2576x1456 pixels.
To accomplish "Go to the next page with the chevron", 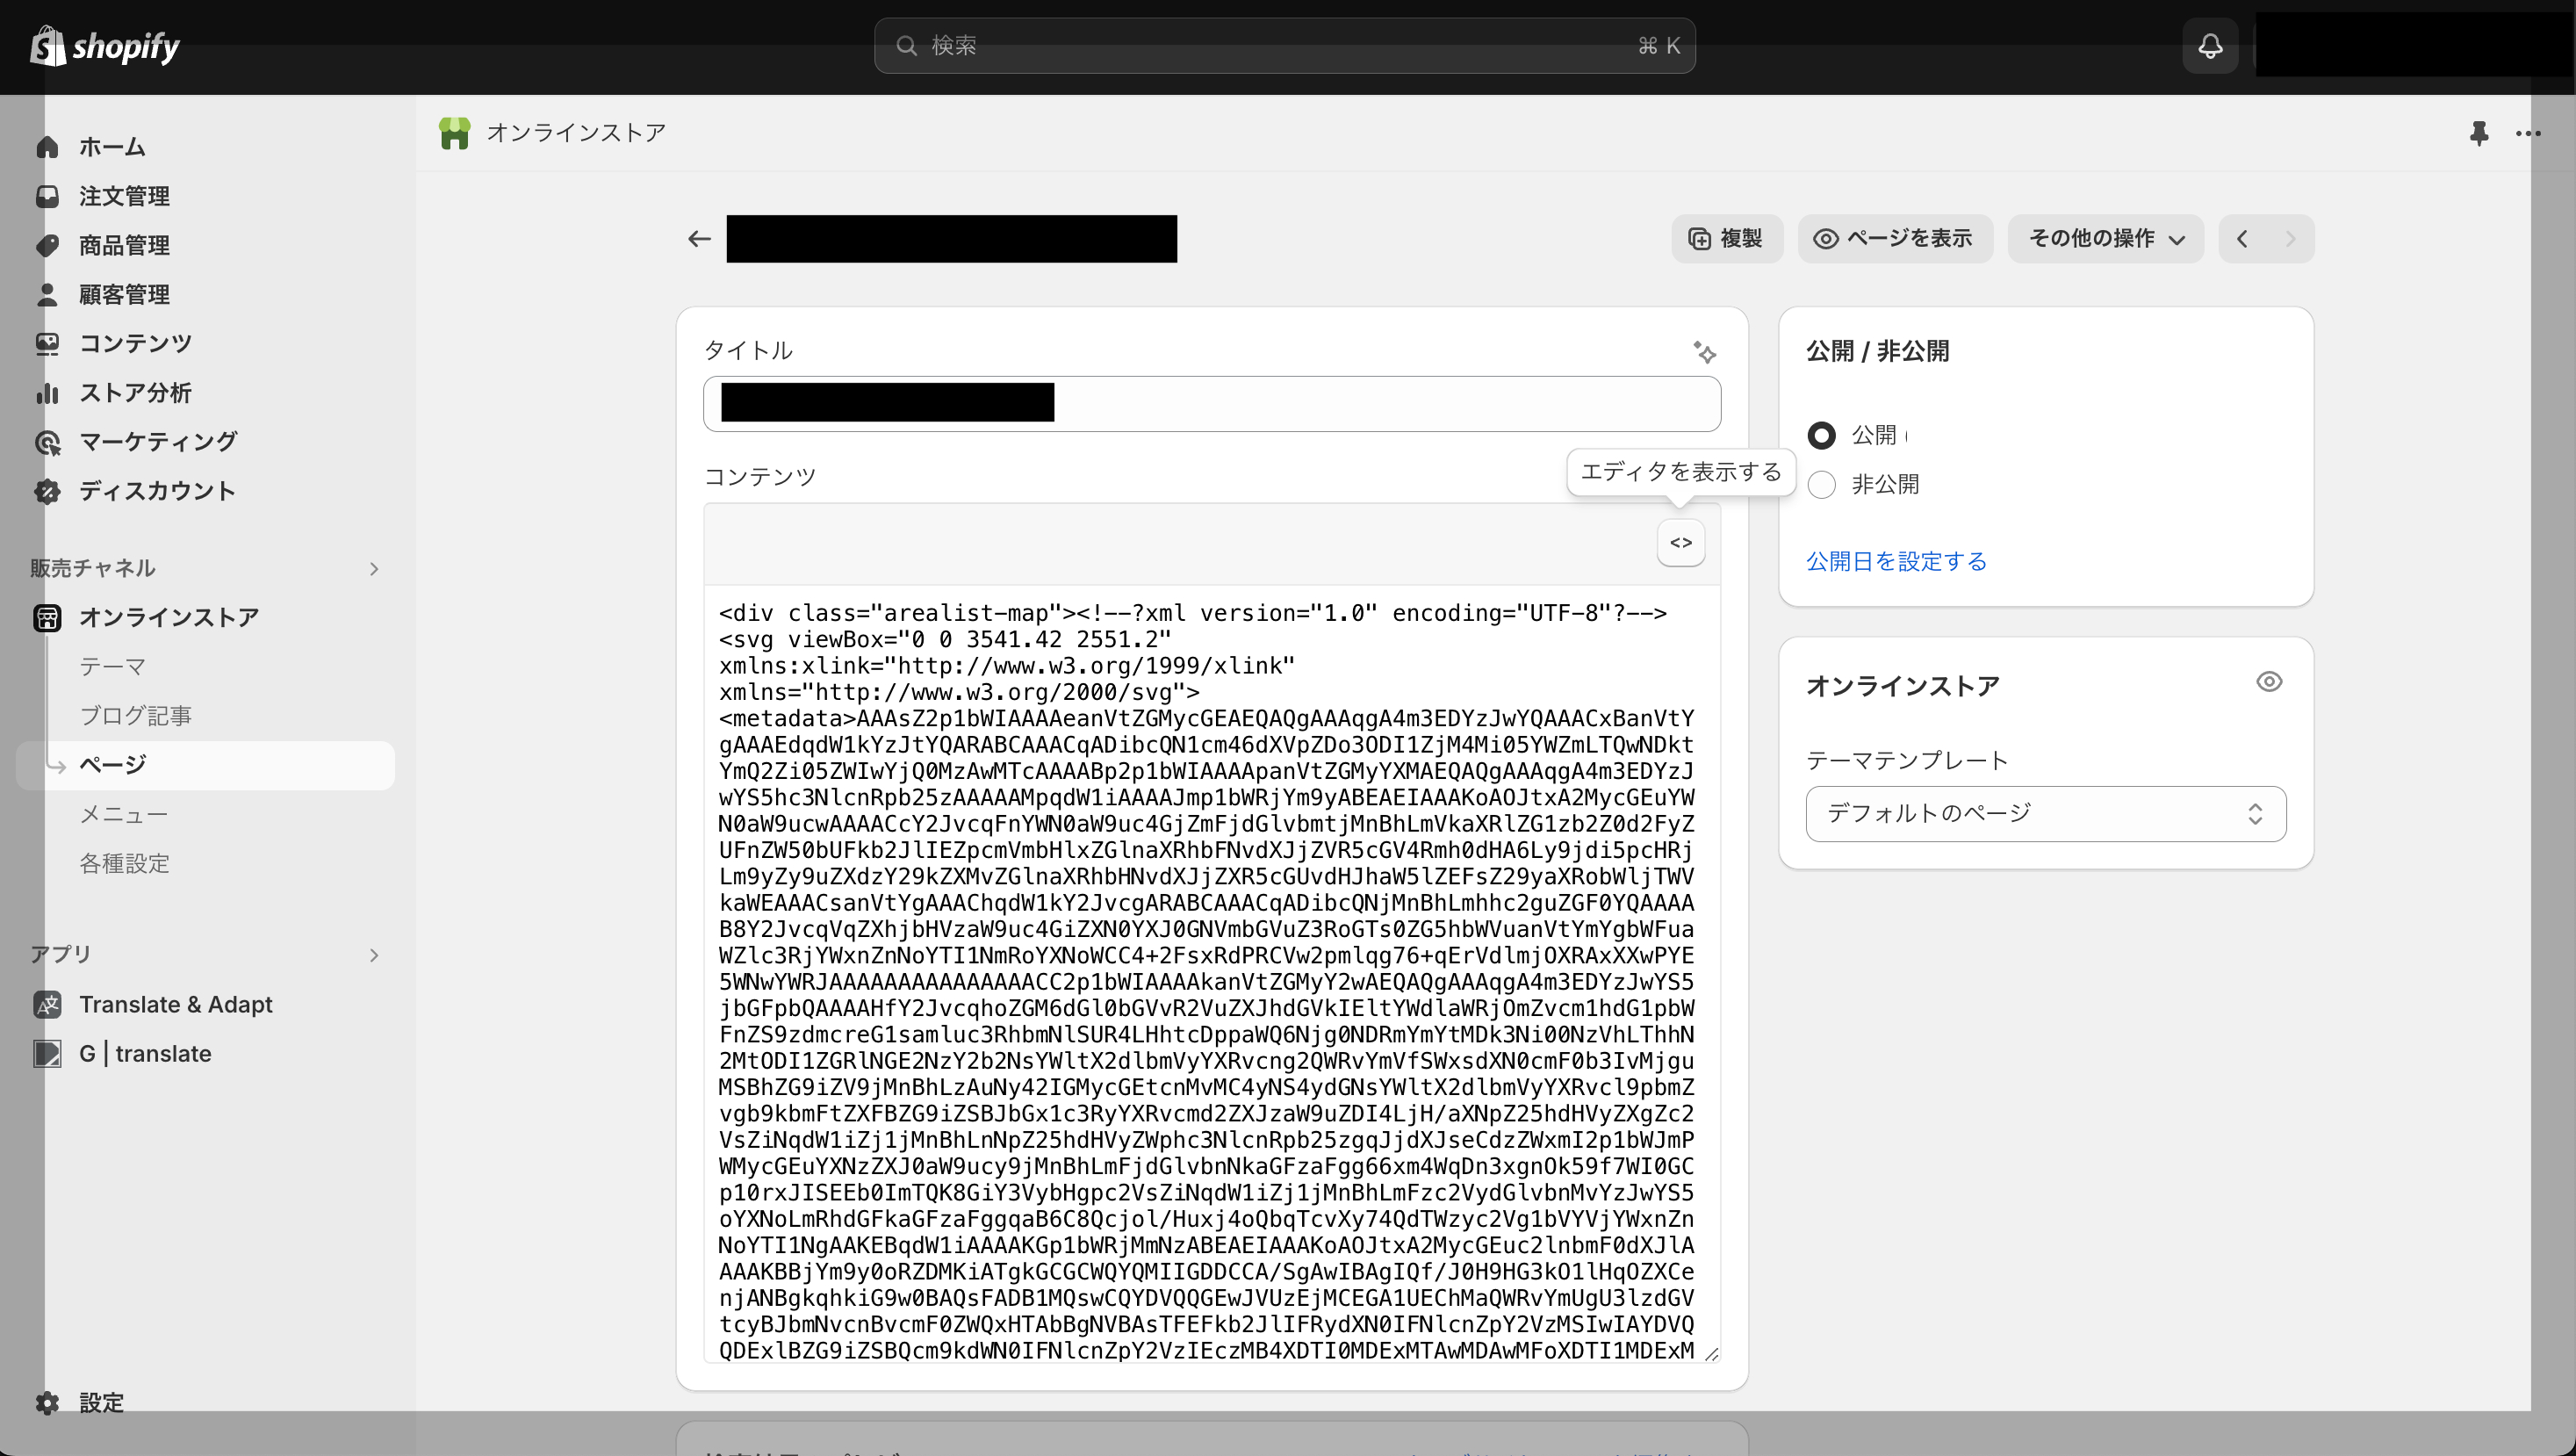I will tap(2290, 239).
